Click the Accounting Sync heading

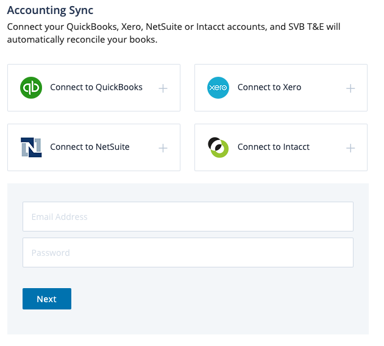click(50, 10)
